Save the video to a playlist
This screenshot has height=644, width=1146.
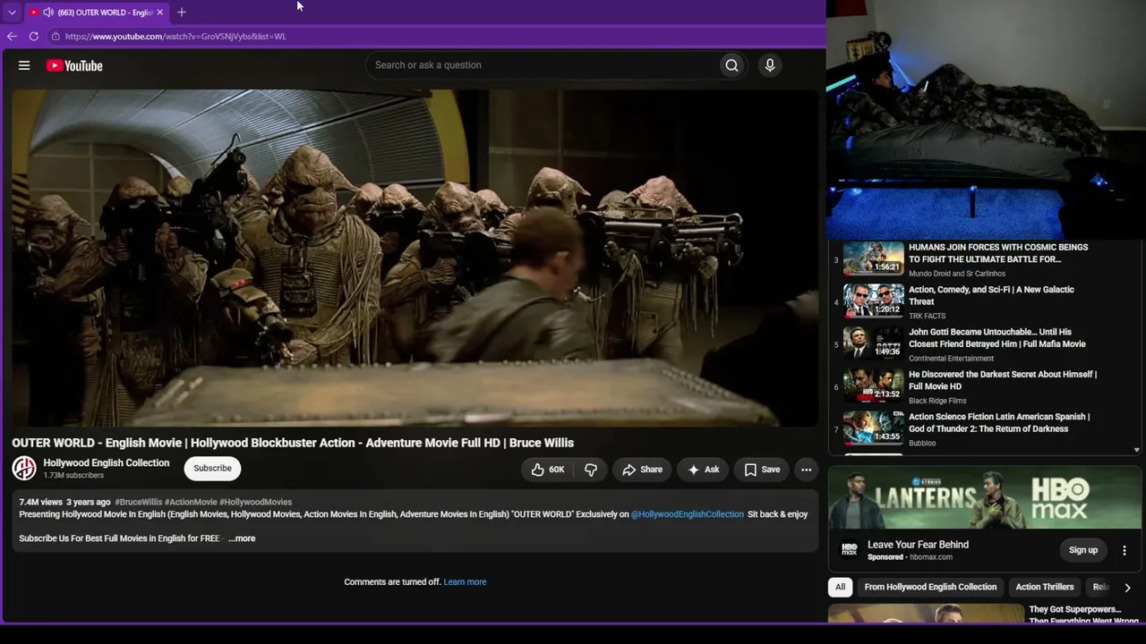762,470
